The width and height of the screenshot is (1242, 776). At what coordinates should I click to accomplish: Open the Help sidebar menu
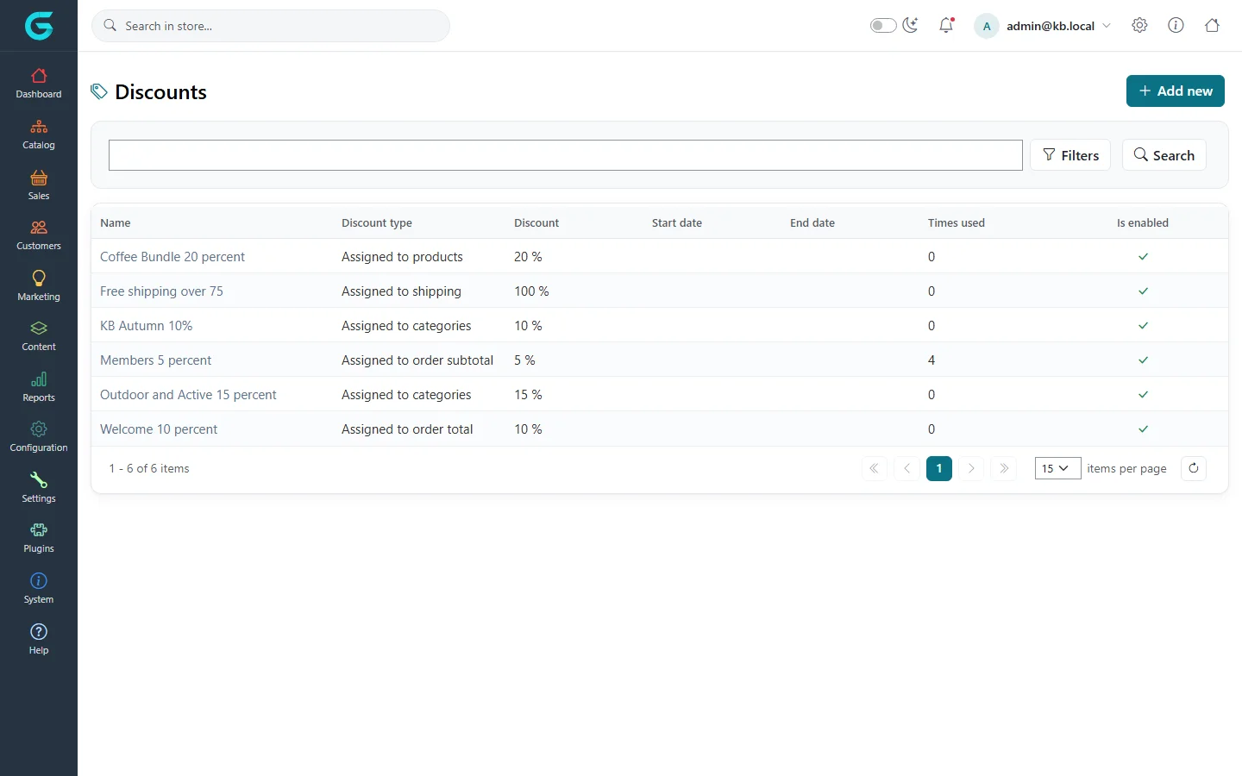click(39, 639)
